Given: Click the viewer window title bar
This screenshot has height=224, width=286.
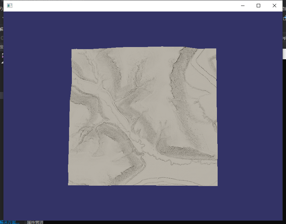Looking at the screenshot, I should coord(140,6).
